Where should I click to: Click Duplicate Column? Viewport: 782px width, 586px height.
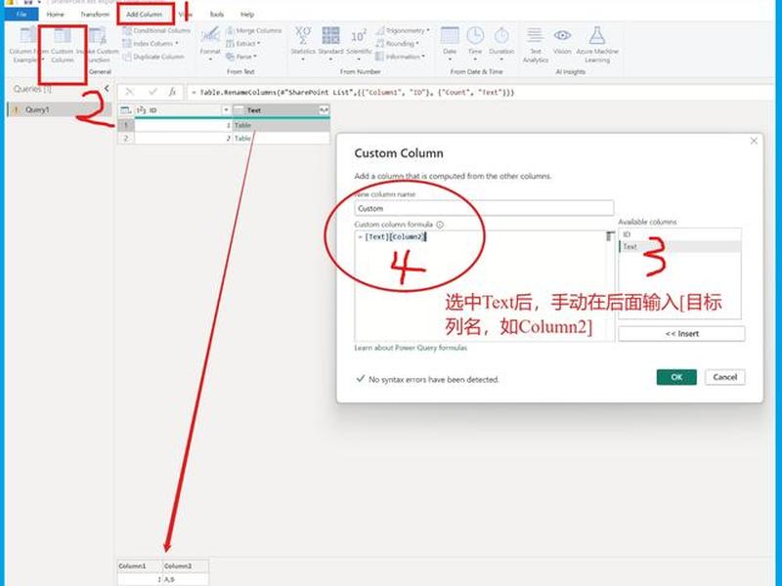(153, 57)
